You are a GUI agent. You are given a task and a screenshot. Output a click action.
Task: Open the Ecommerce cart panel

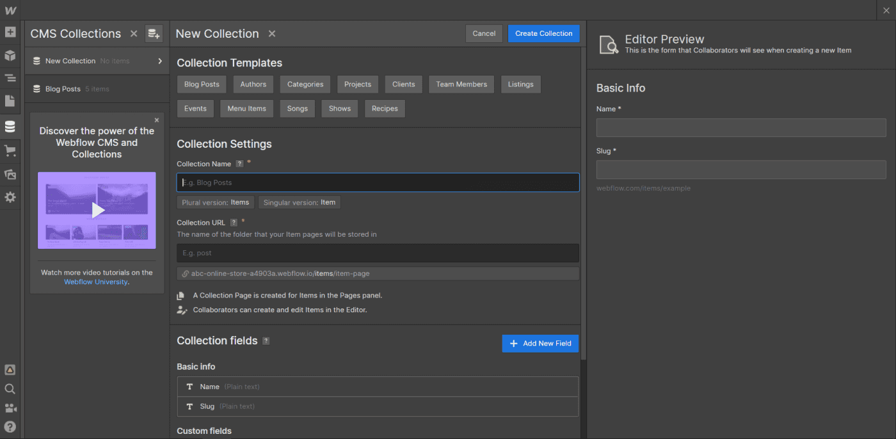click(x=10, y=151)
